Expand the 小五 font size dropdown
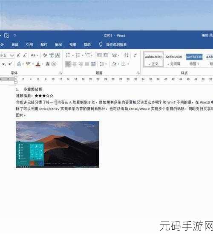Image resolution: width=213 pixels, height=234 pixels. 12,55
